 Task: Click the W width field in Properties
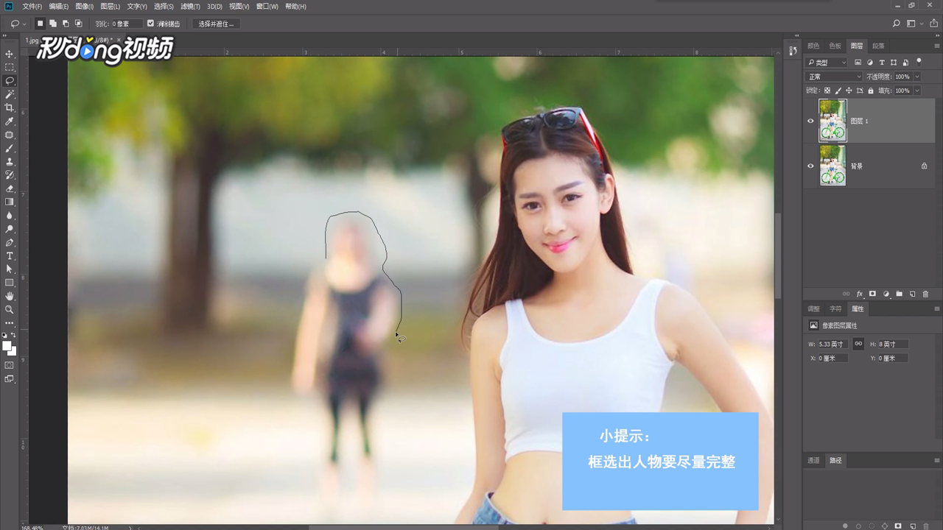[834, 344]
